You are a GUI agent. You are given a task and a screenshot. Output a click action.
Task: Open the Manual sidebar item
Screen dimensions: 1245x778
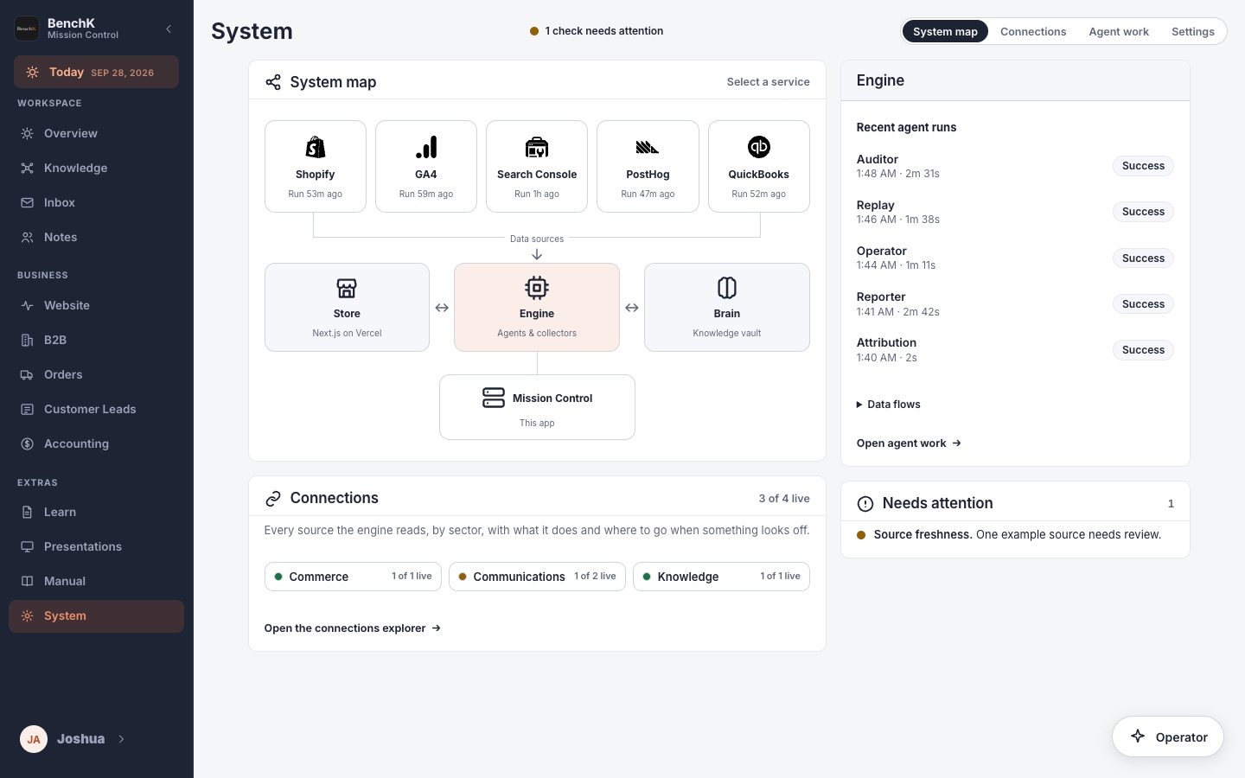click(96, 582)
